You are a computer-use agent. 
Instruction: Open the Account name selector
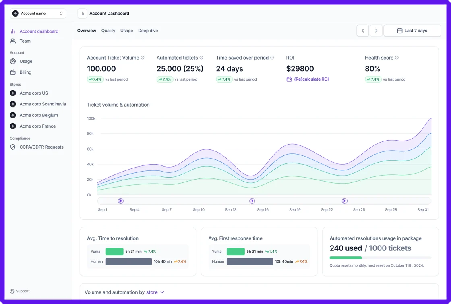37,13
